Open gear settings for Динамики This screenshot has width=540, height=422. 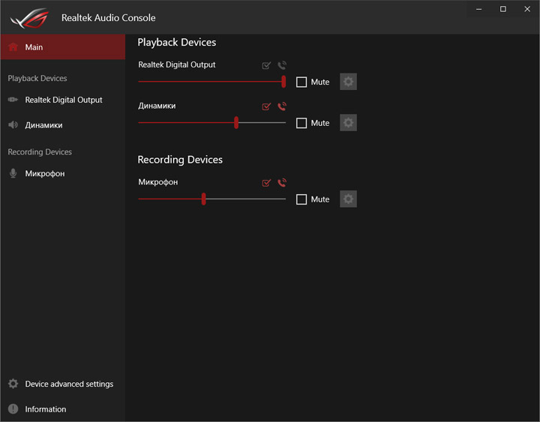348,123
